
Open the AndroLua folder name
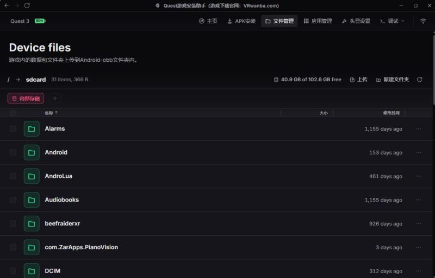coord(59,176)
